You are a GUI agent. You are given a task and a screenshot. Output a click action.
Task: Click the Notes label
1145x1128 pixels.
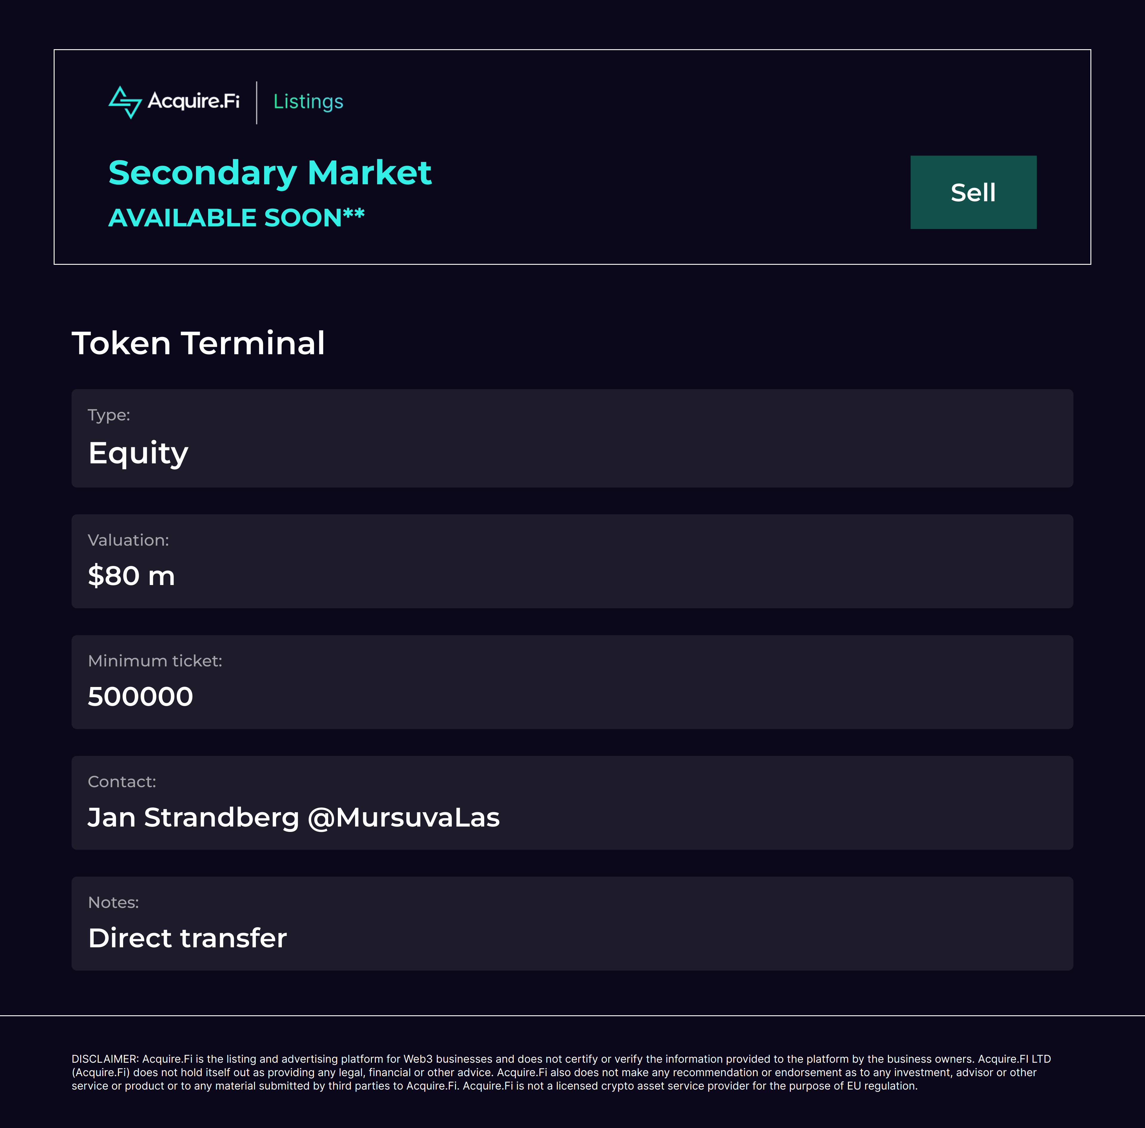(113, 903)
